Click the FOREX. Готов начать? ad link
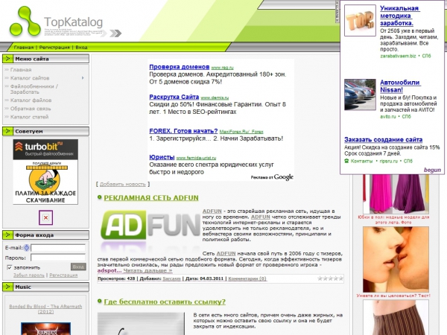The height and width of the screenshot is (335, 447). click(183, 131)
